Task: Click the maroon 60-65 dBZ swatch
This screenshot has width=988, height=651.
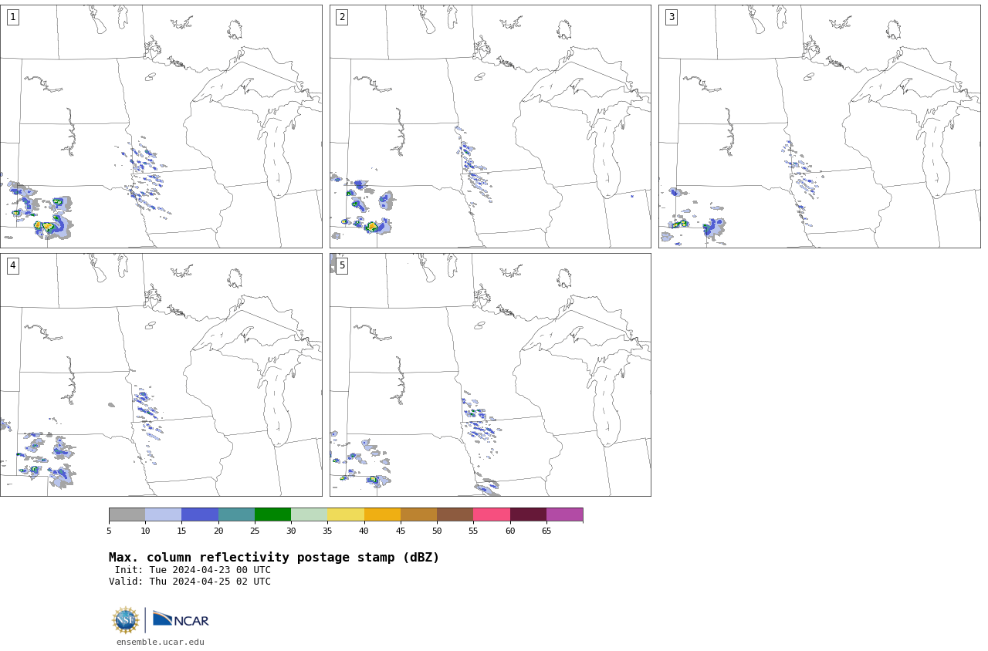Action: point(528,514)
